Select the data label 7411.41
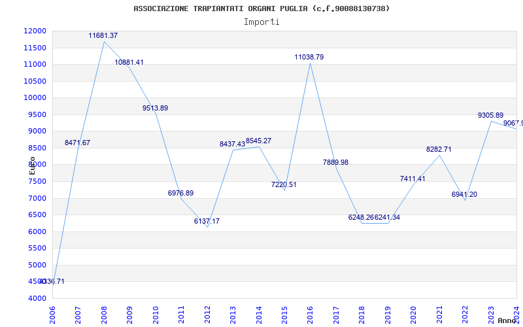This screenshot has width=523, height=327. pos(413,179)
